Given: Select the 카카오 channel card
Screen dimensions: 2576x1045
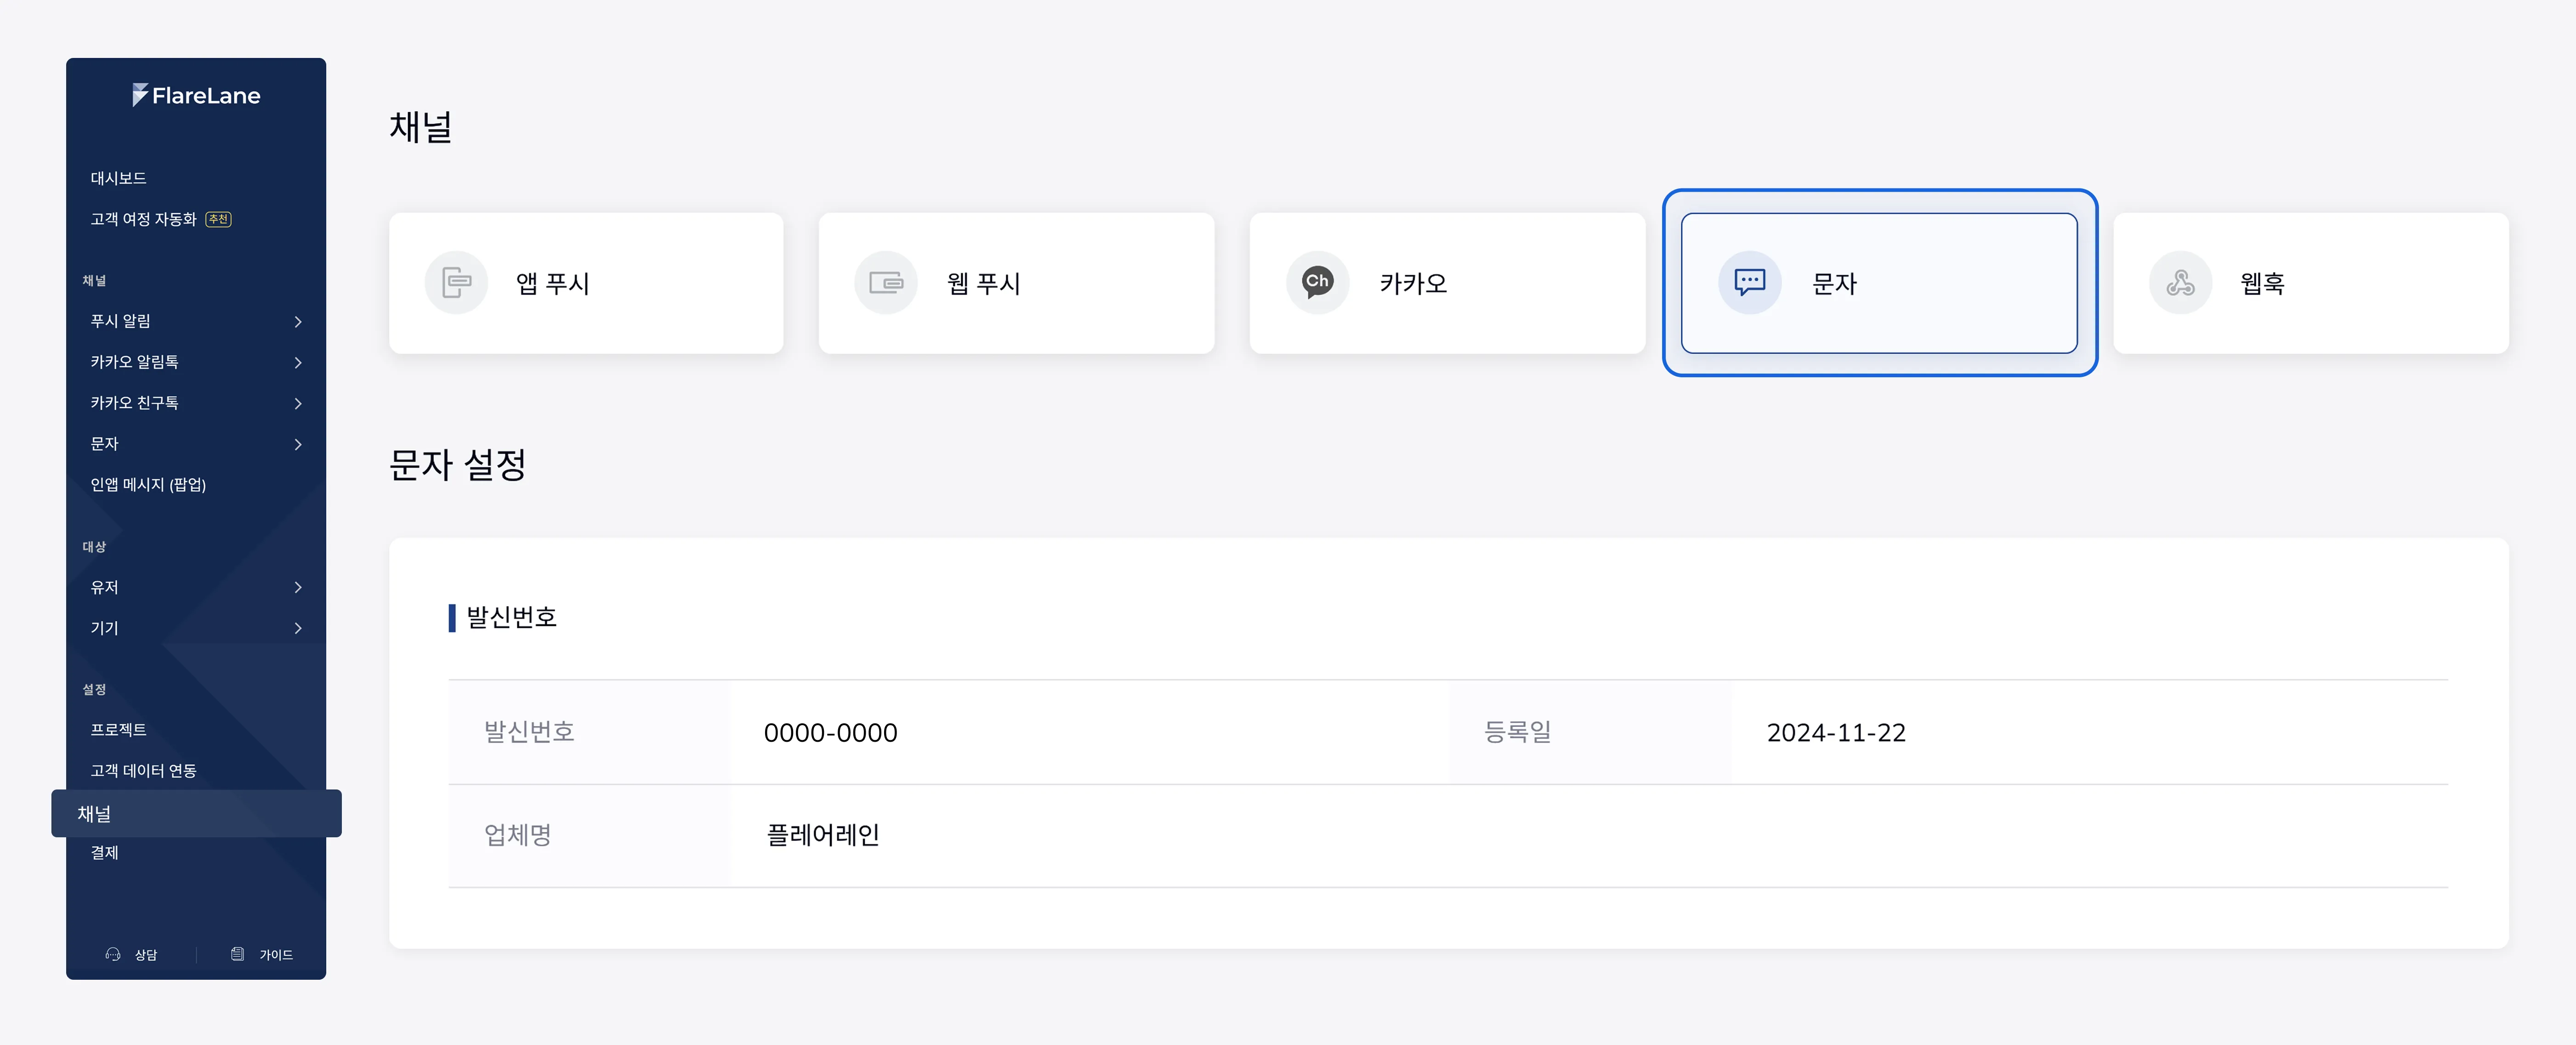Looking at the screenshot, I should click(x=1447, y=283).
